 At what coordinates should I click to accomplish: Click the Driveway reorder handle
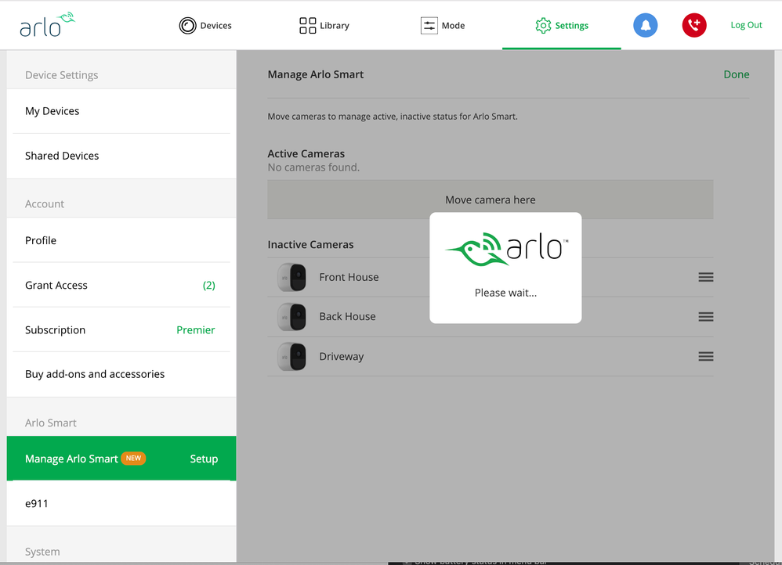click(706, 356)
